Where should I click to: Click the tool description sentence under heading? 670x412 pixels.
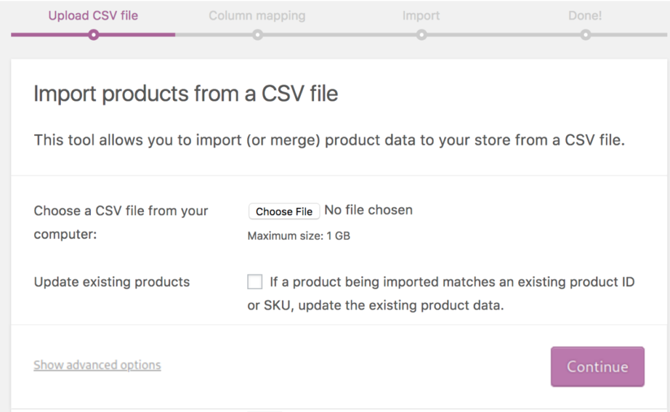(330, 140)
